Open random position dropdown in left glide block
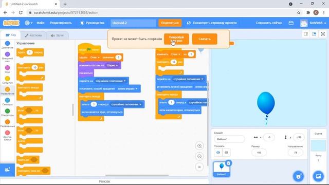This screenshot has width=329, height=185. [126, 104]
